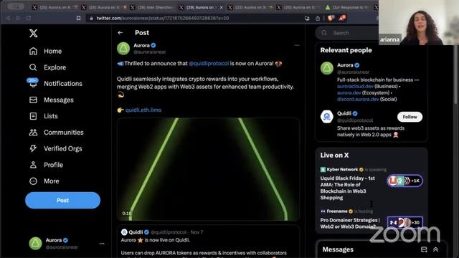Go back with the arrow next to Post
Screen dimensions: 459x258
120,33
